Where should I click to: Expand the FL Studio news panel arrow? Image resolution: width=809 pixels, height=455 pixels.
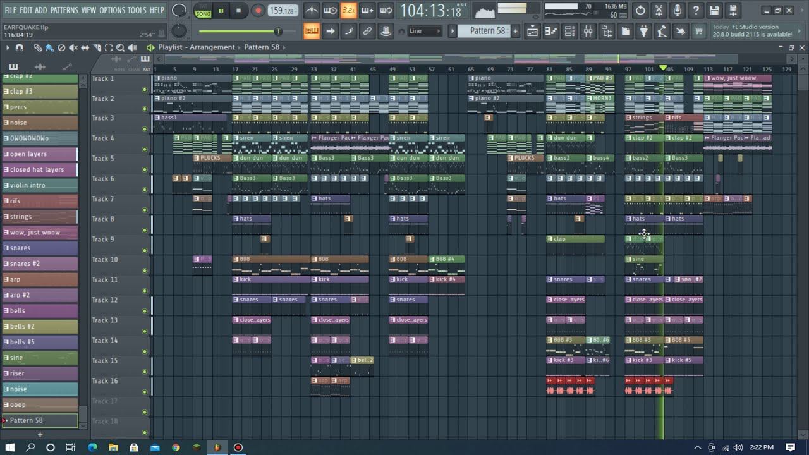pyautogui.click(x=798, y=31)
